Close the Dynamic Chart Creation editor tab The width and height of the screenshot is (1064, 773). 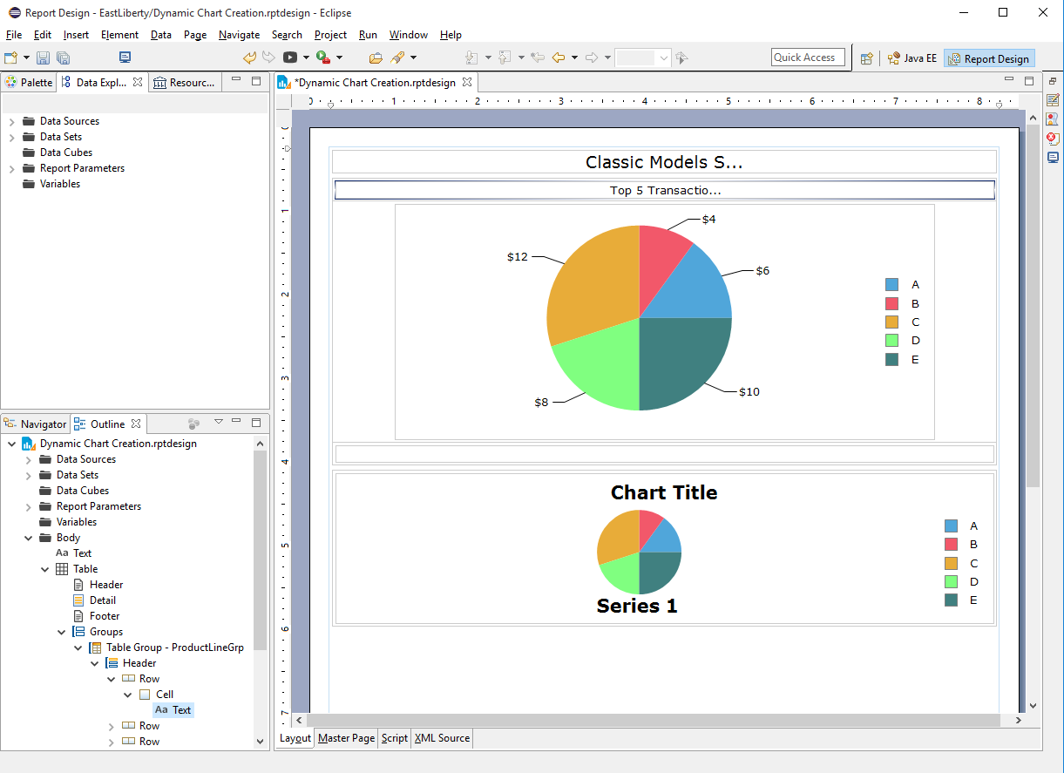(467, 82)
